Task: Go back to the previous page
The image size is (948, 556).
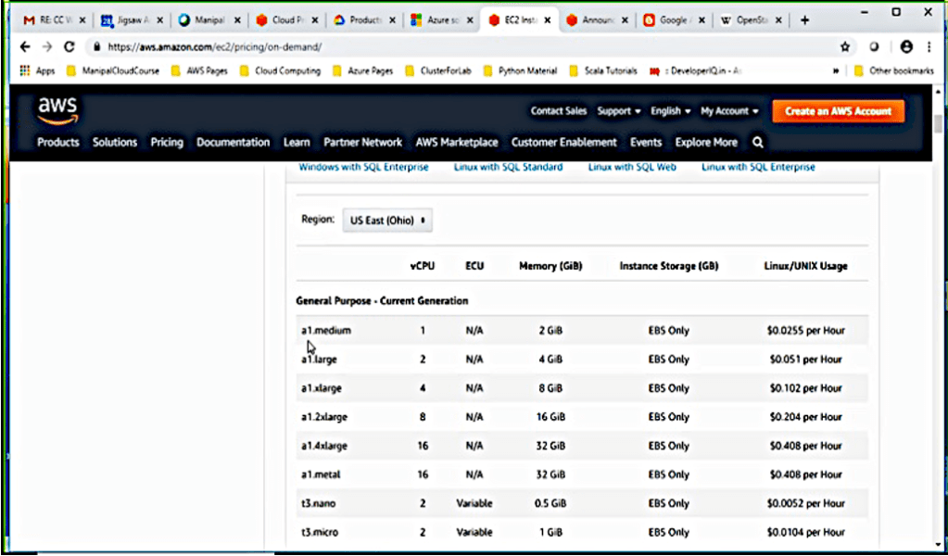Action: (25, 46)
